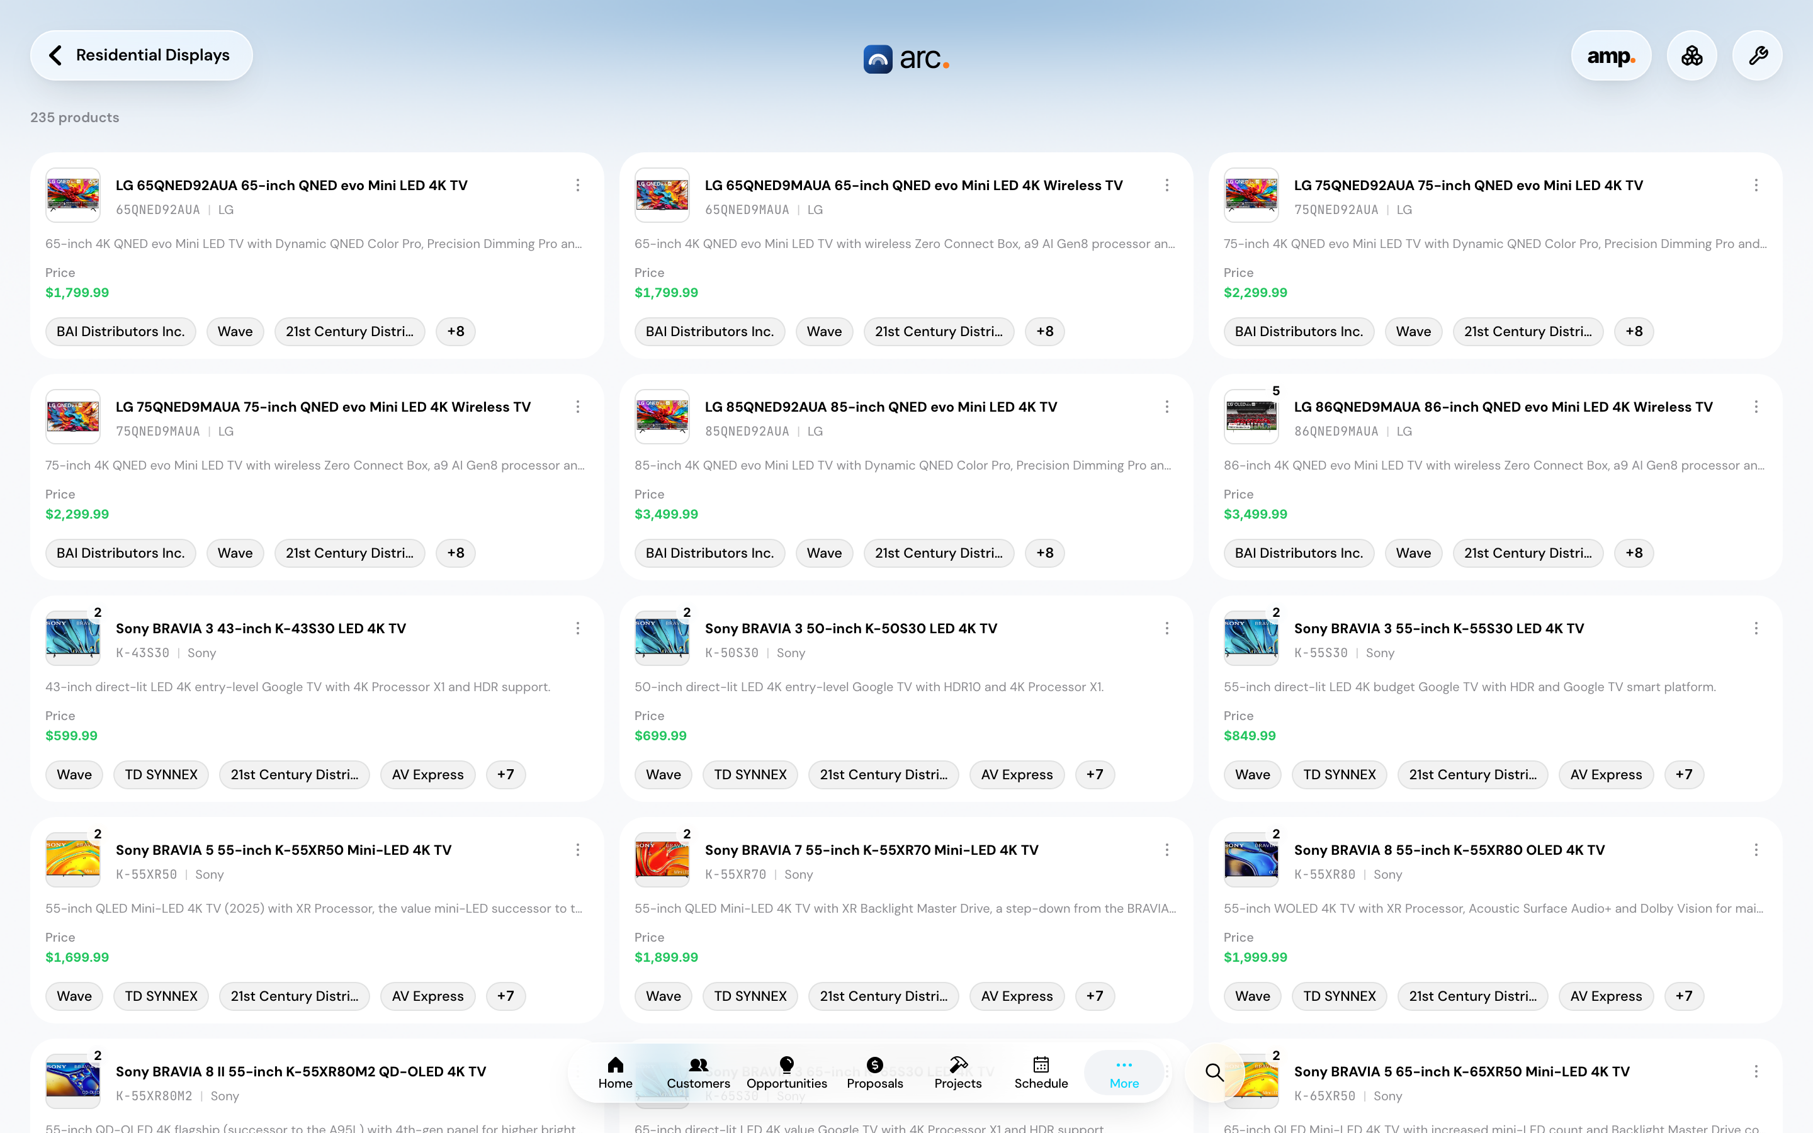
Task: Click the 235 products count text
Action: (74, 118)
